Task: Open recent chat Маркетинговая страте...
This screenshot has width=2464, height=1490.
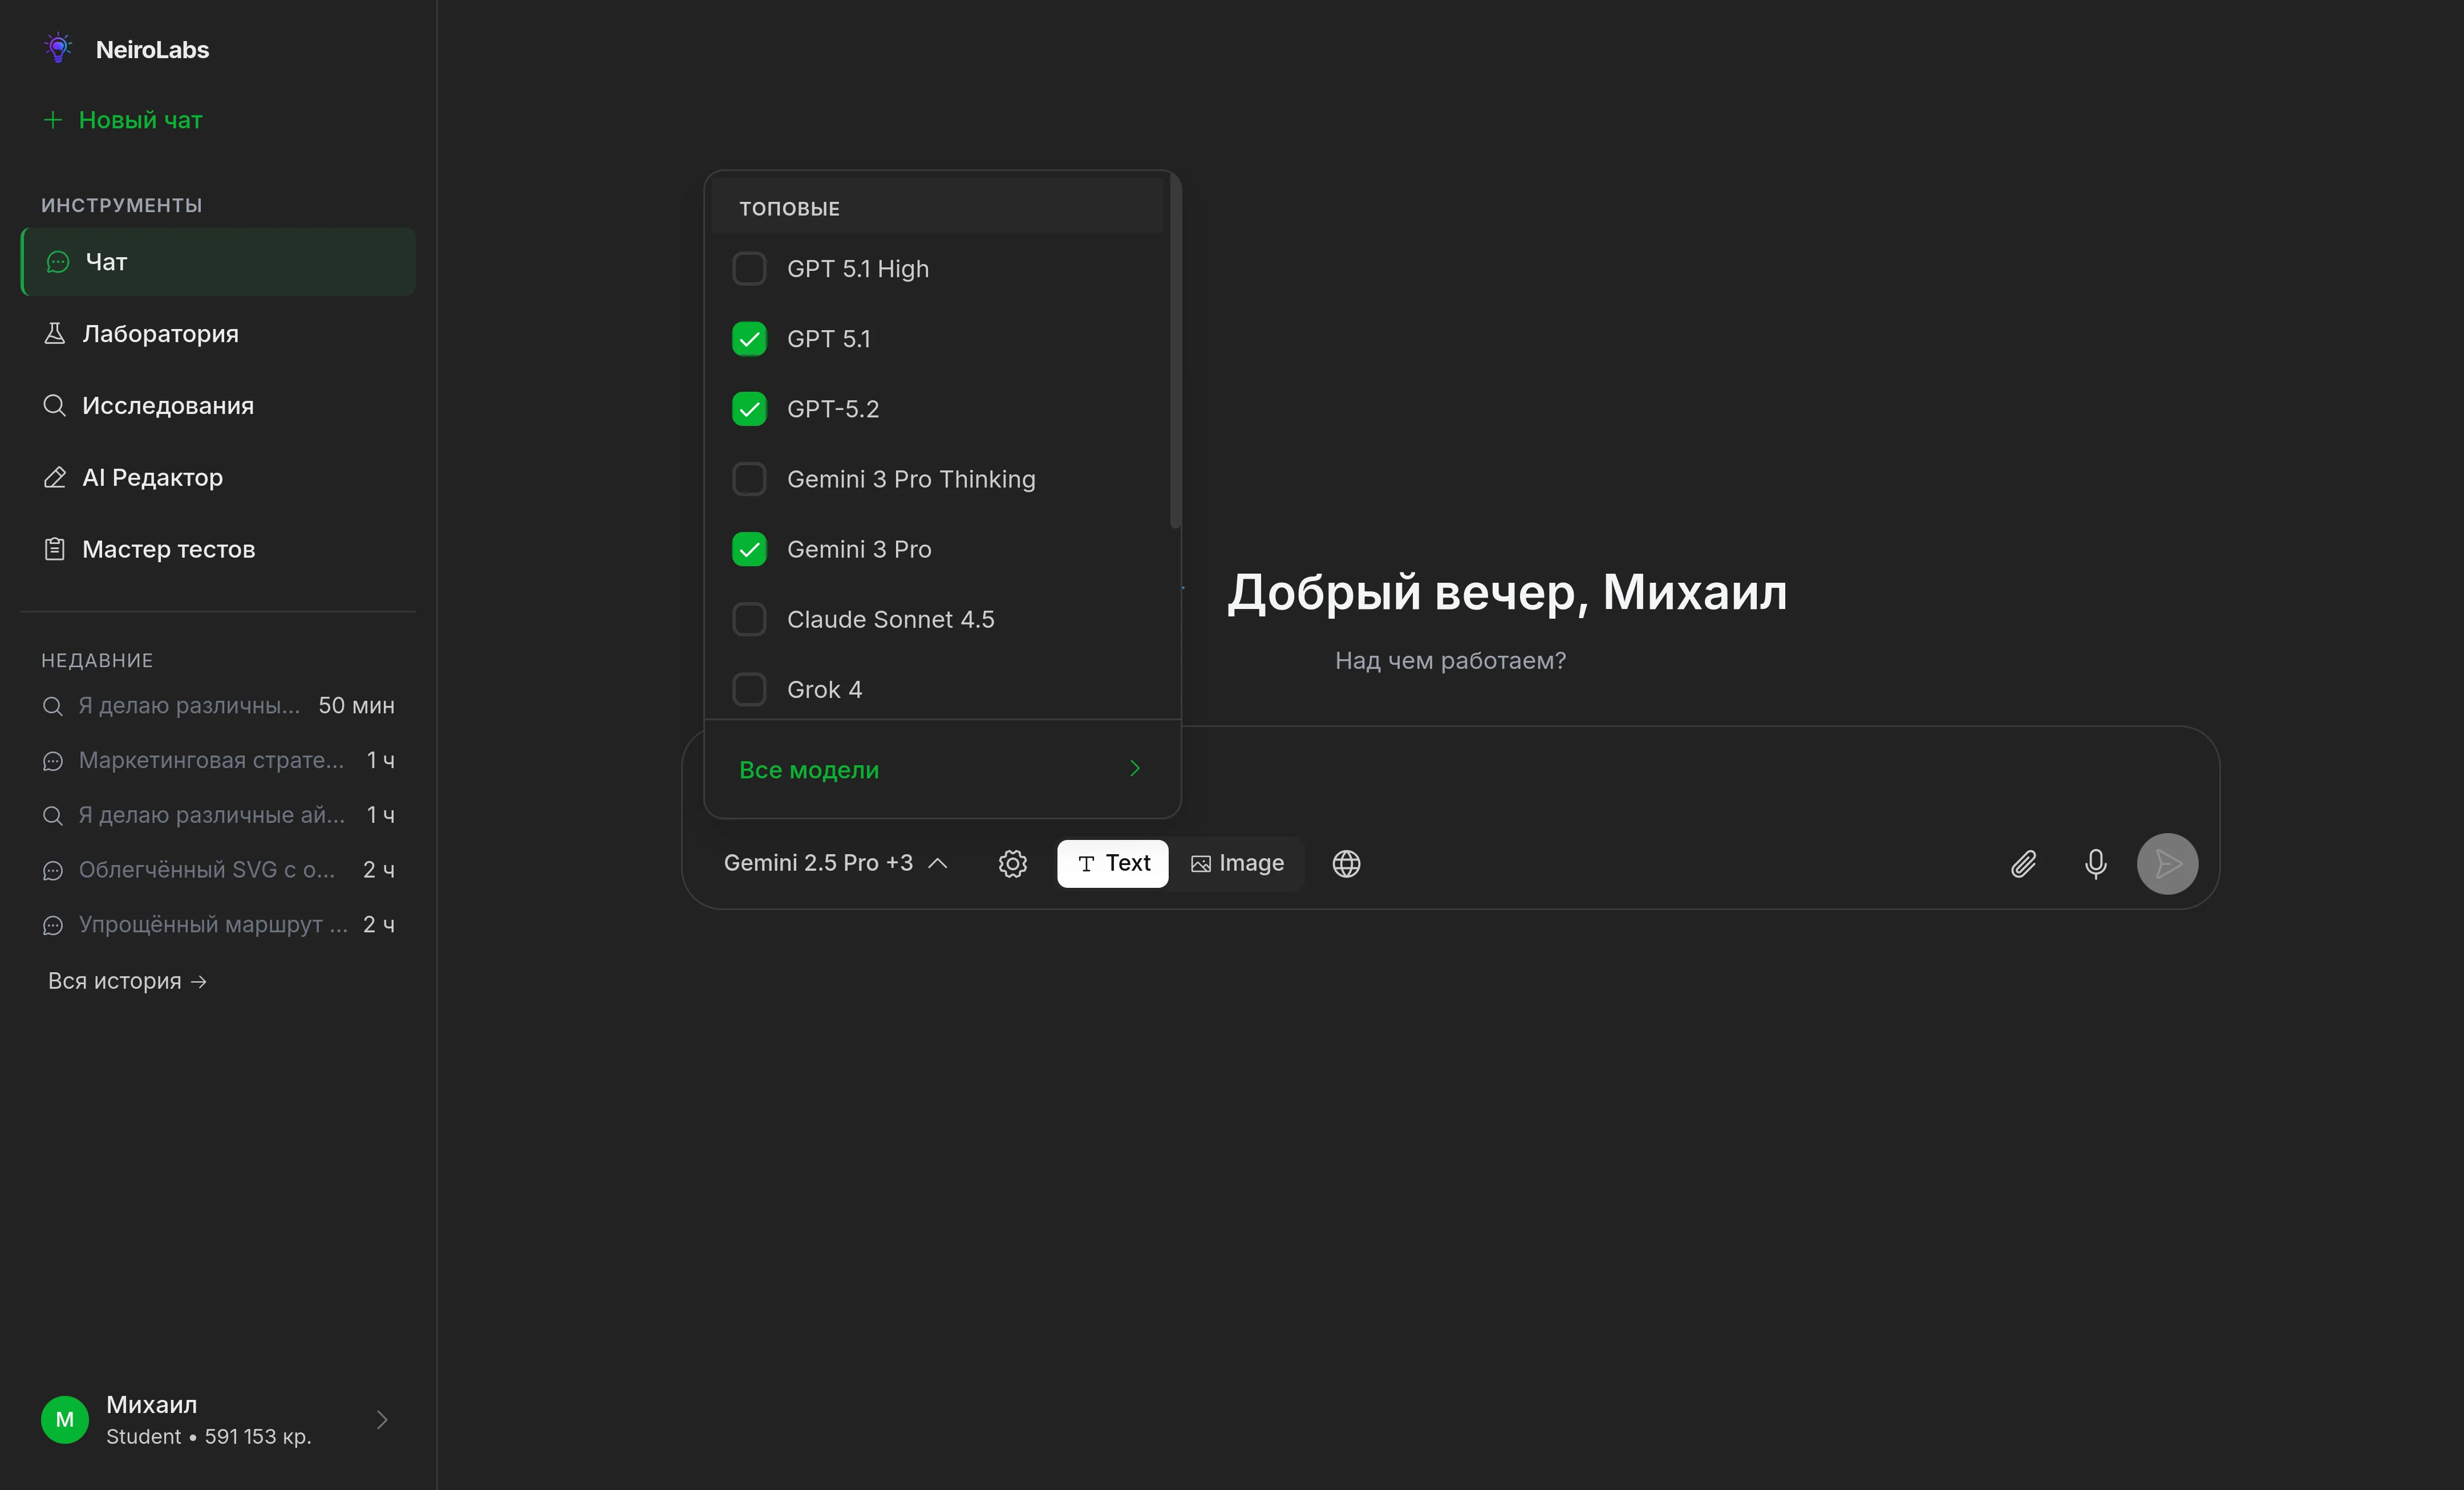Action: 211,760
